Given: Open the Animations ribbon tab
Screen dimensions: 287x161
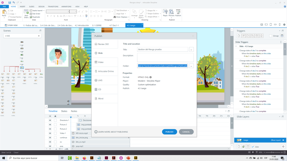Looking at the screenshot, I should (x=66, y=6).
